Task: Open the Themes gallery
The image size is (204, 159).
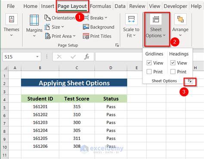Action: [x=11, y=25]
